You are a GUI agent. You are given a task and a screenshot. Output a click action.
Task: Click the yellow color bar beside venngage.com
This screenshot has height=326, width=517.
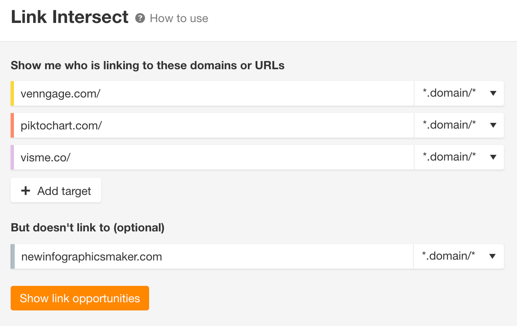click(13, 93)
